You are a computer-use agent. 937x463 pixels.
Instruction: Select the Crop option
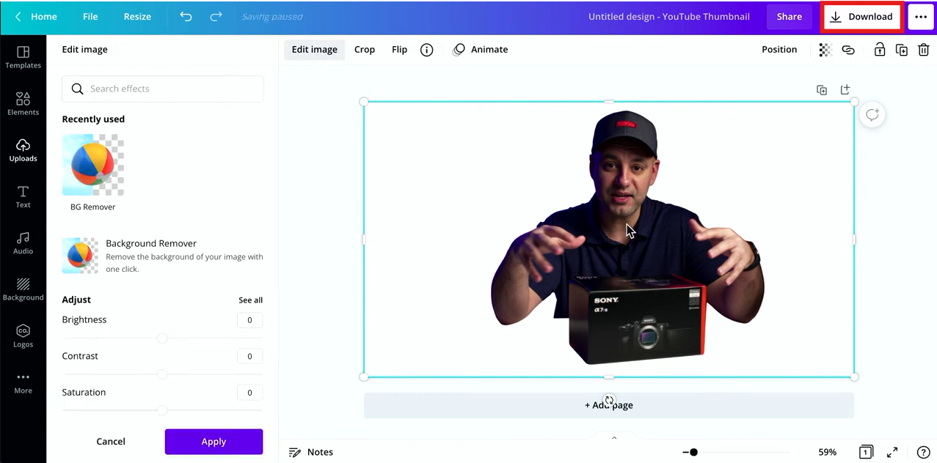click(x=365, y=49)
